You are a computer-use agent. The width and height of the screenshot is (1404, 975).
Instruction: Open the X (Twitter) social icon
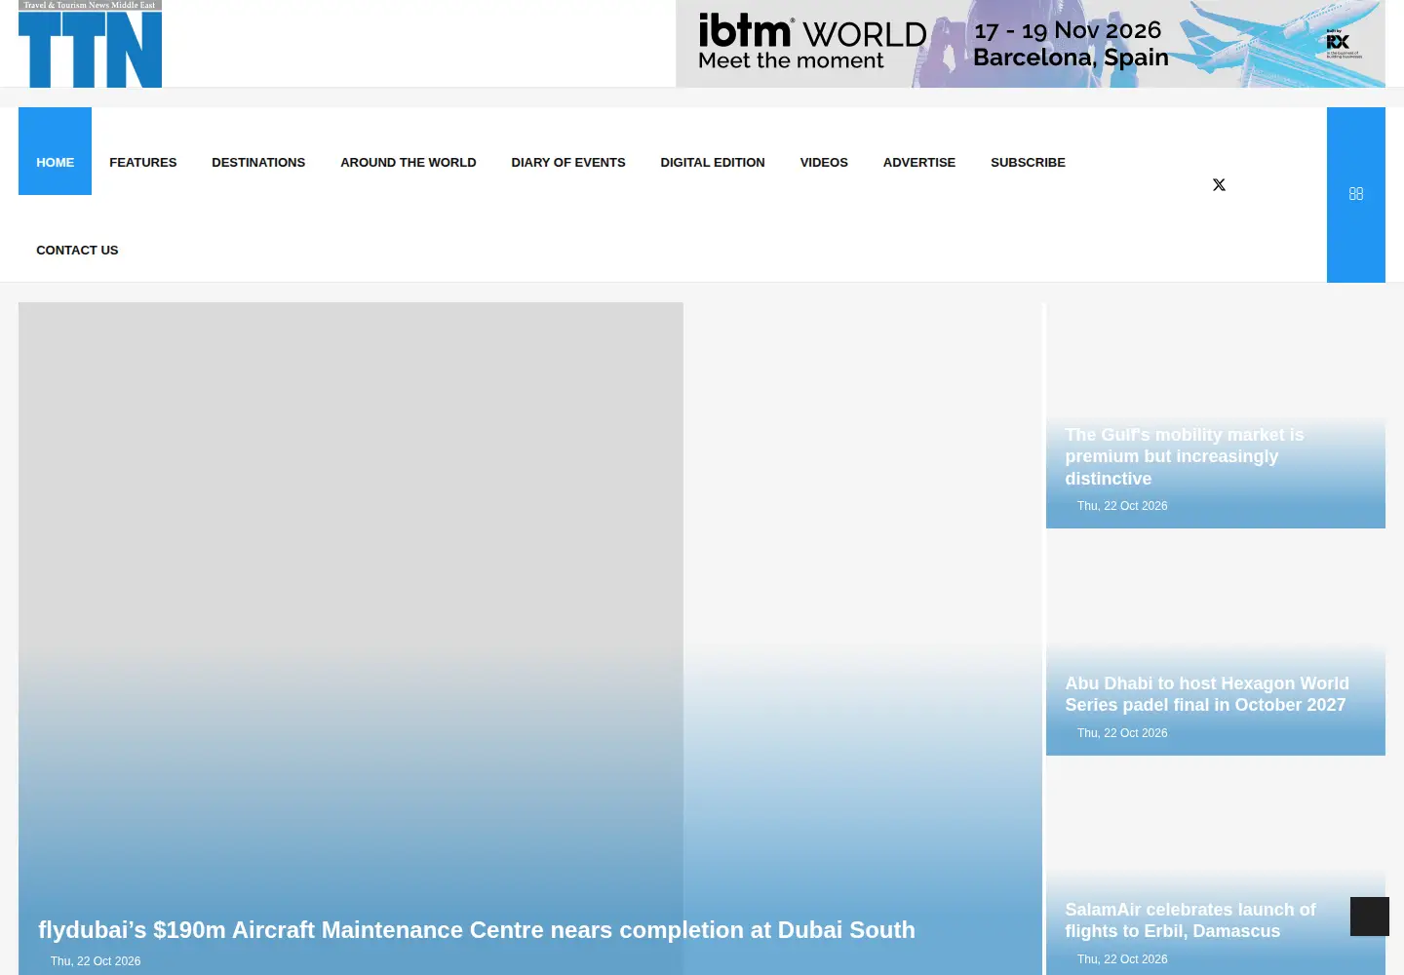coord(1219,184)
